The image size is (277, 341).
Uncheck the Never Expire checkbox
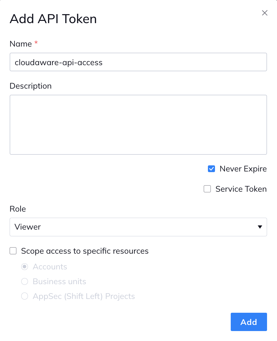[x=211, y=169]
